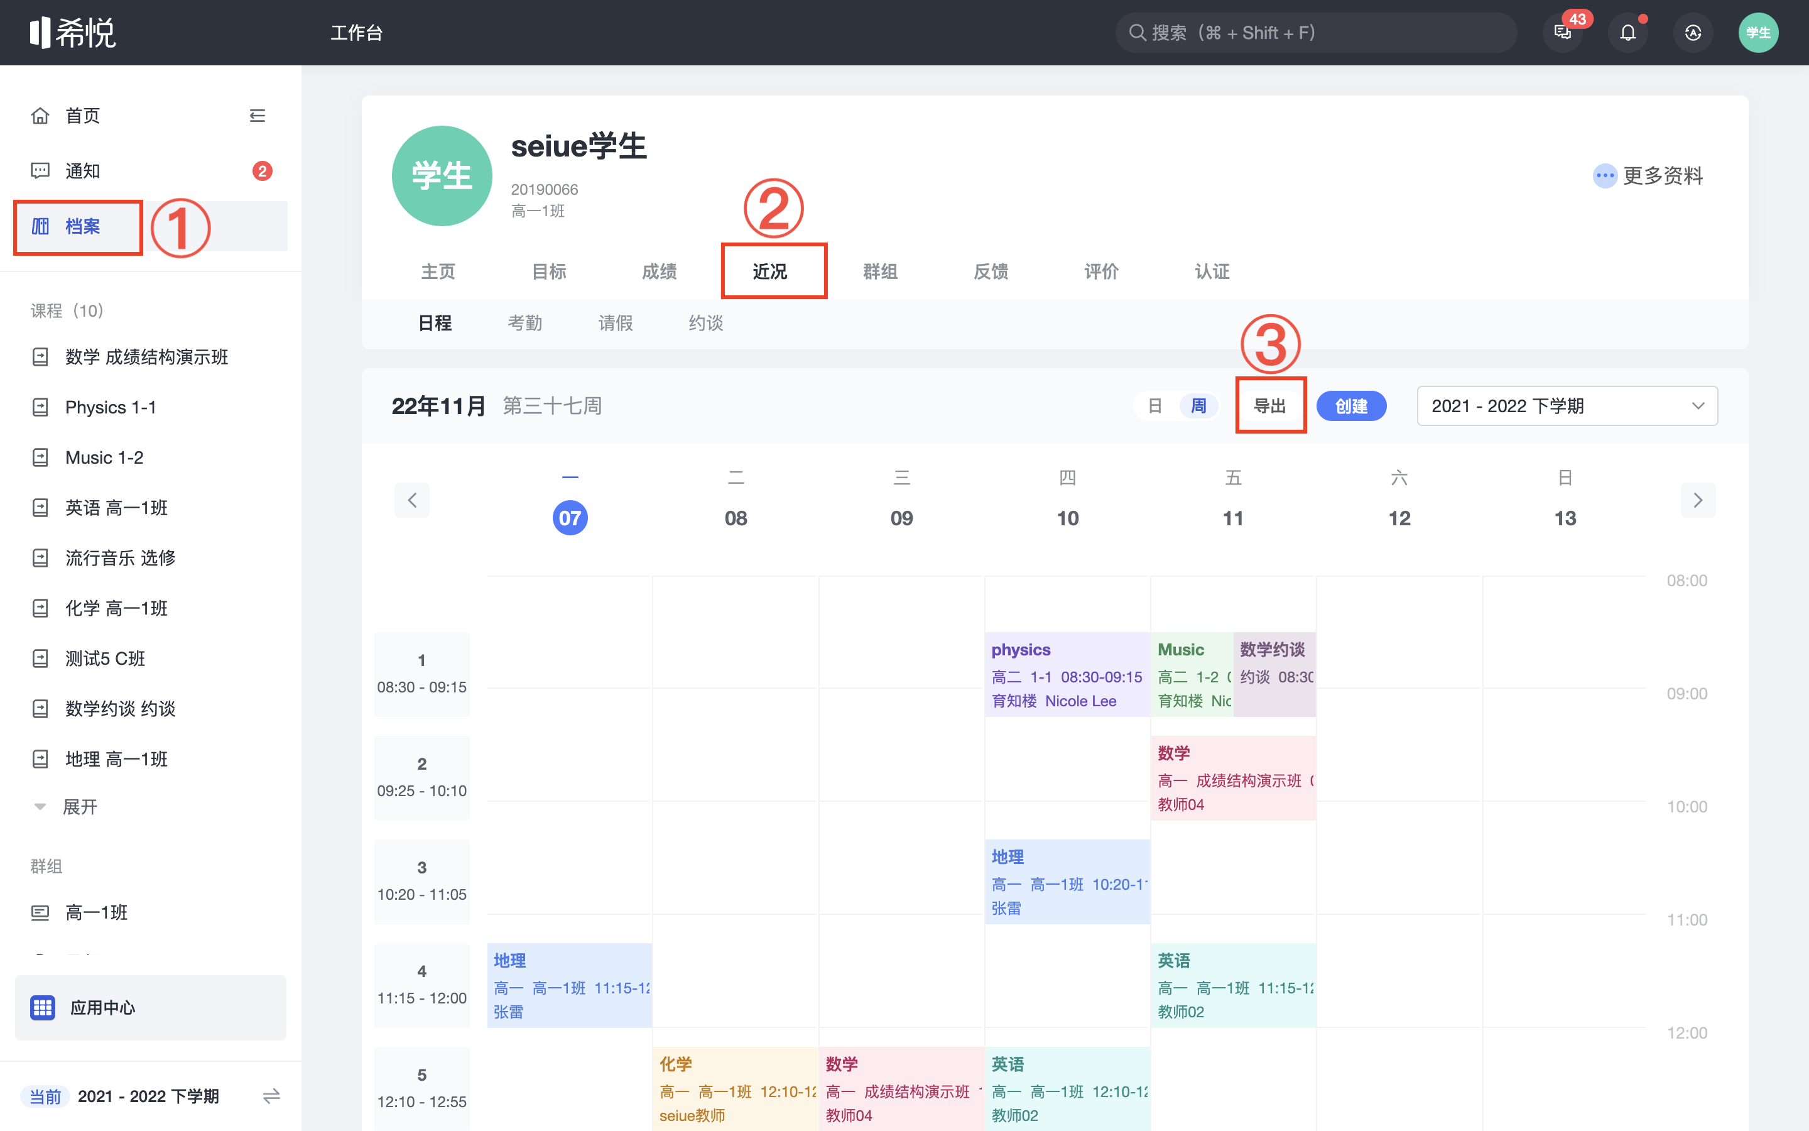Click student ID 20190066

pos(544,190)
